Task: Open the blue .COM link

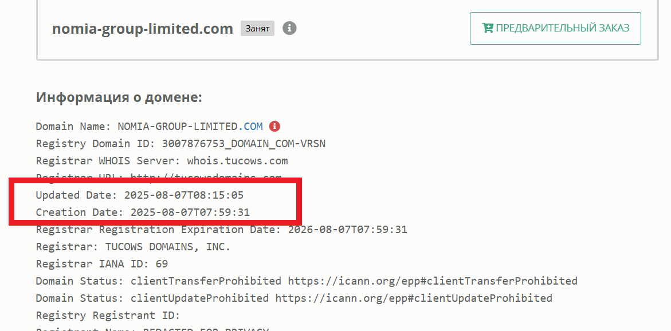Action: (253, 127)
